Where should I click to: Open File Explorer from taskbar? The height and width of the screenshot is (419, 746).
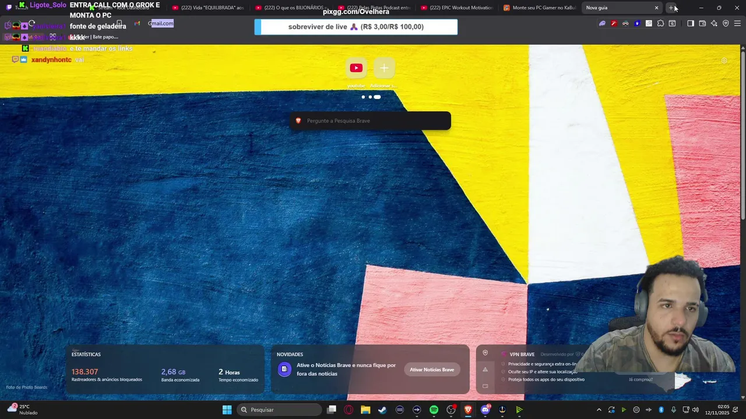click(365, 410)
